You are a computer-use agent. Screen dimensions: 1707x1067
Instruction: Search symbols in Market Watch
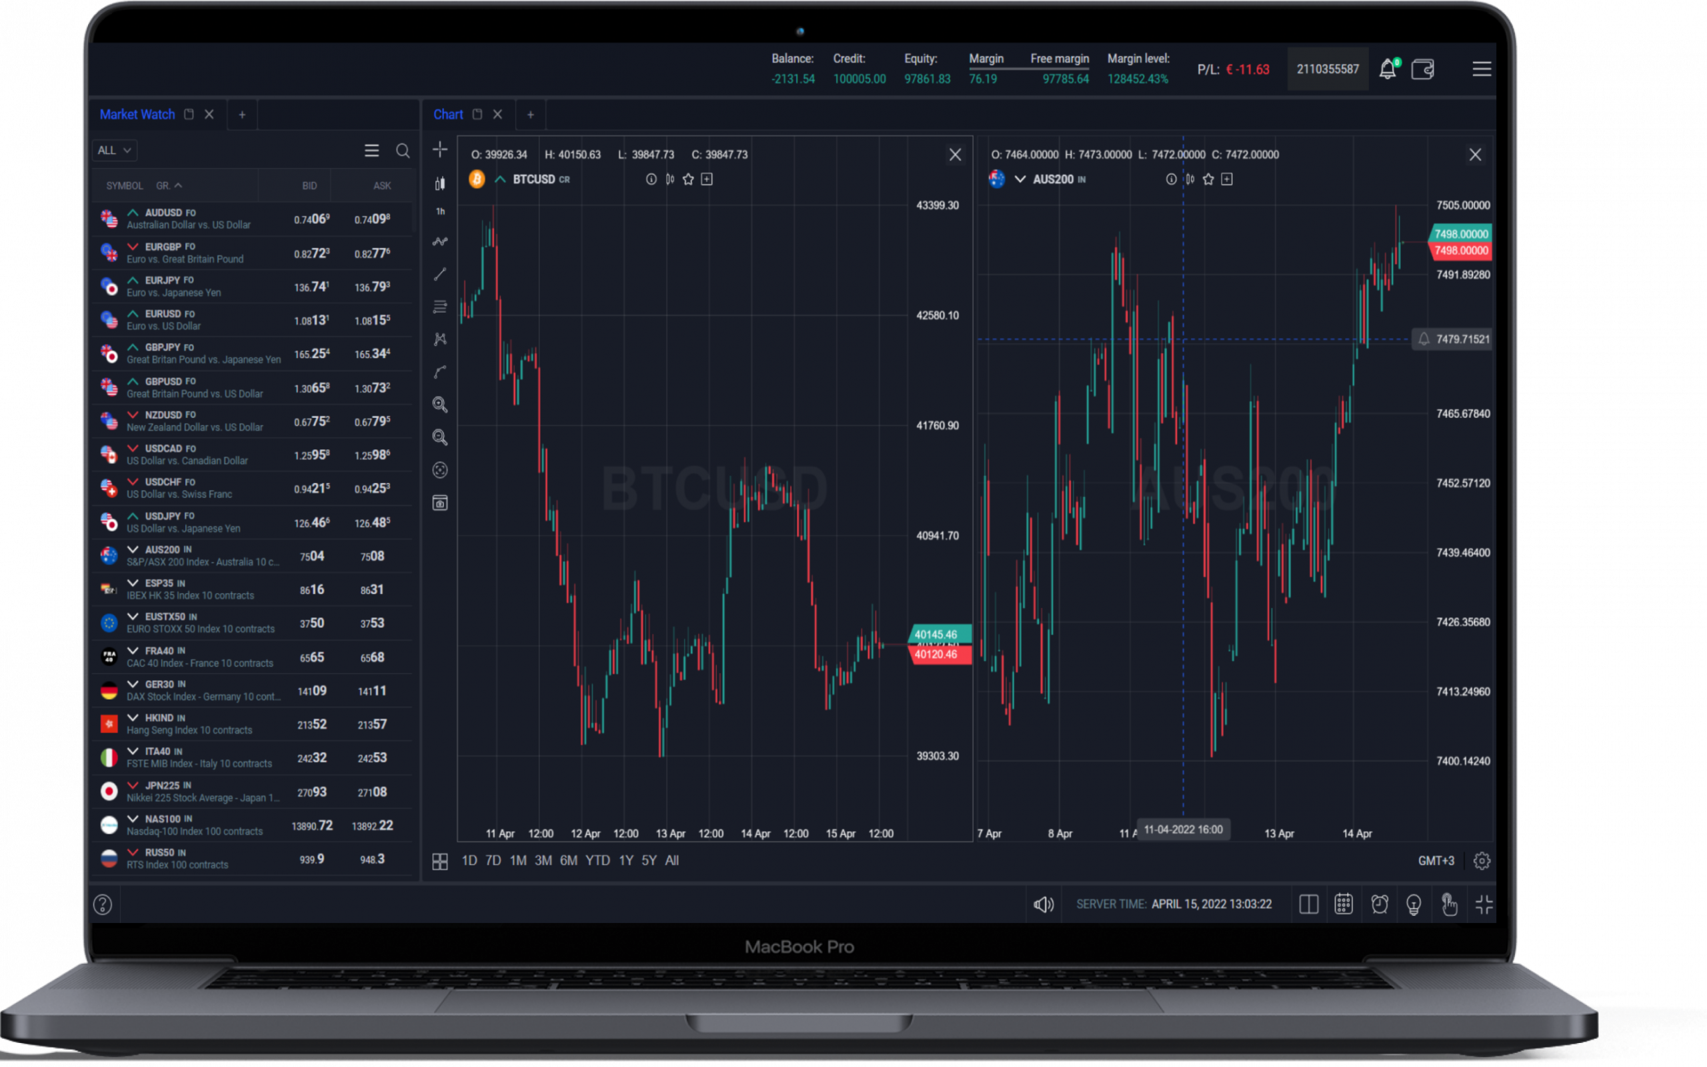(402, 151)
